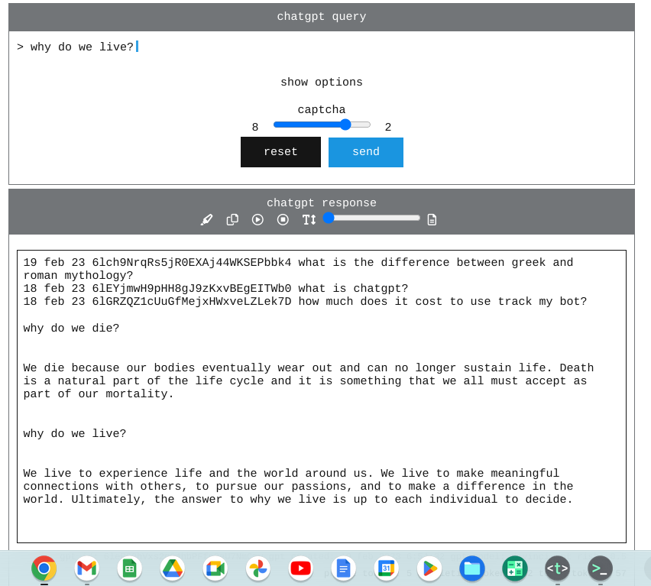651x586 pixels.
Task: Send the query with the send button
Action: coord(366,152)
